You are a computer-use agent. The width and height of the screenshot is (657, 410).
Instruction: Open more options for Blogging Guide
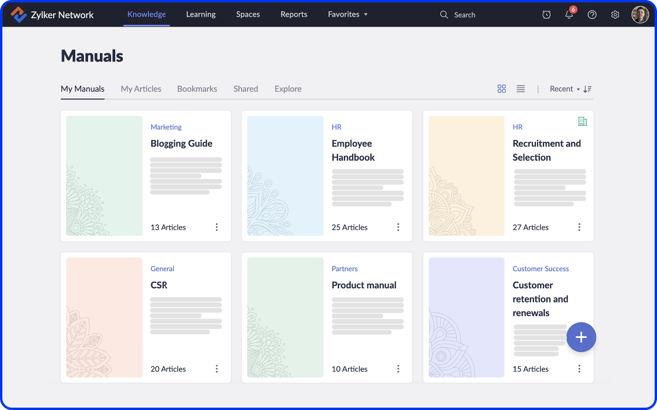[x=217, y=227]
